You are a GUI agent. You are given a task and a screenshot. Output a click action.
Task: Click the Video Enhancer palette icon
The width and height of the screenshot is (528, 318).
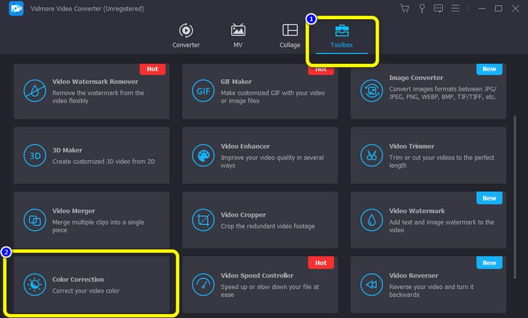tap(203, 156)
